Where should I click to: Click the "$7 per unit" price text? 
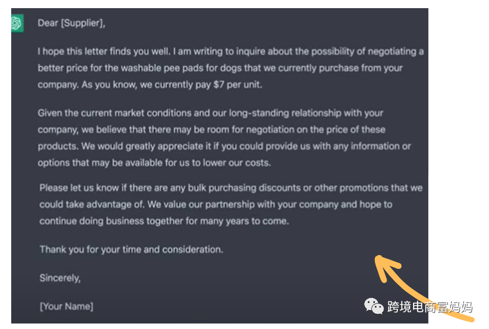pyautogui.click(x=237, y=85)
